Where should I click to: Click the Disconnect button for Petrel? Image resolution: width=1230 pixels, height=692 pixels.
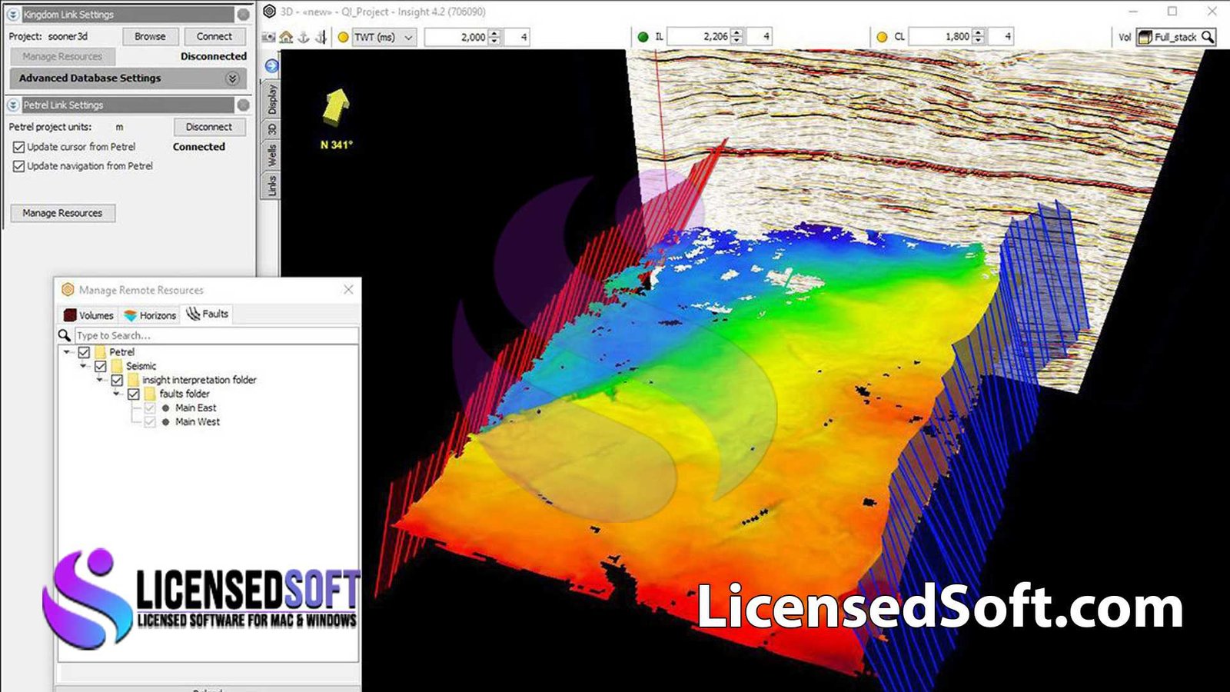[x=208, y=127]
